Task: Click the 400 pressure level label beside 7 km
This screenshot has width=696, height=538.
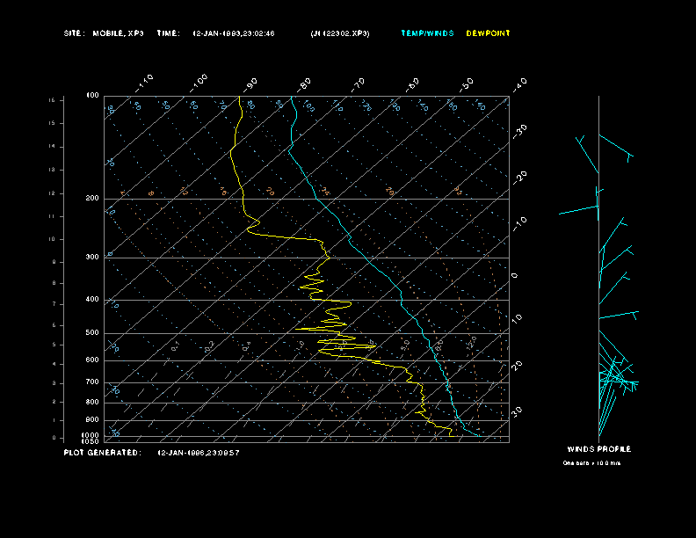Action: tap(92, 300)
